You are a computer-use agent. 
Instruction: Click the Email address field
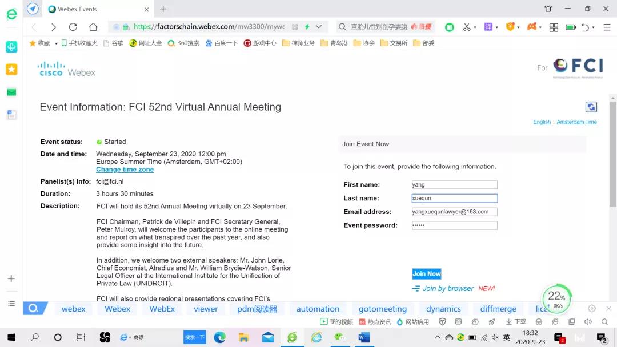pyautogui.click(x=455, y=212)
